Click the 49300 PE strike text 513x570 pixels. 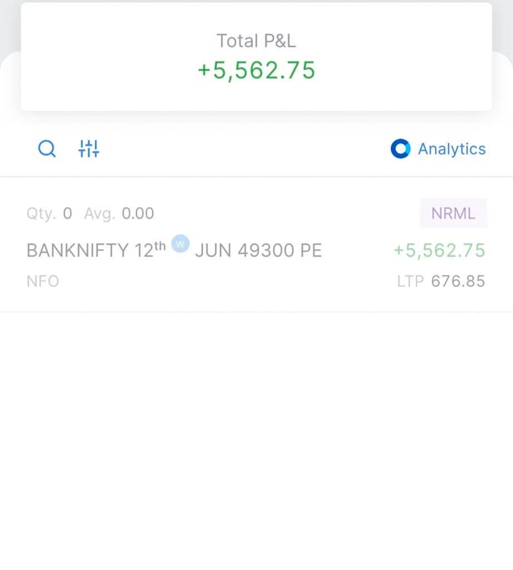point(280,251)
